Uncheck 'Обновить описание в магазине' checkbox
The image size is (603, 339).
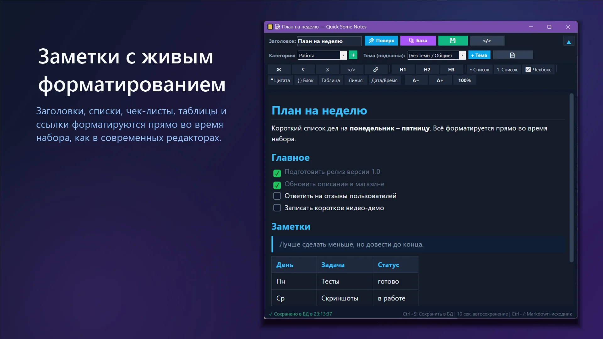pyautogui.click(x=277, y=185)
